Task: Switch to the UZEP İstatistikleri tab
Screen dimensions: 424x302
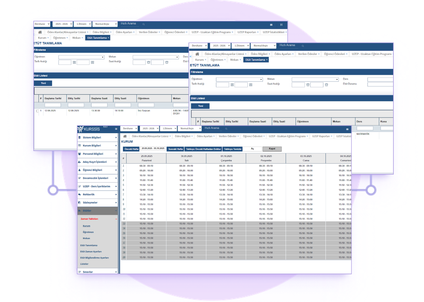Action: 273,32
